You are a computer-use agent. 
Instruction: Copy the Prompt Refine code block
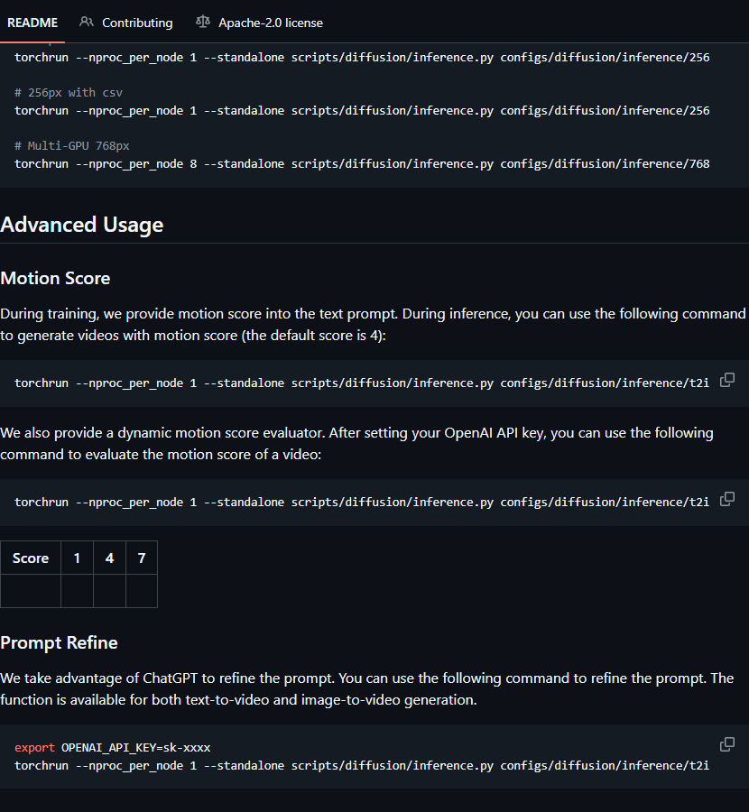pos(726,744)
